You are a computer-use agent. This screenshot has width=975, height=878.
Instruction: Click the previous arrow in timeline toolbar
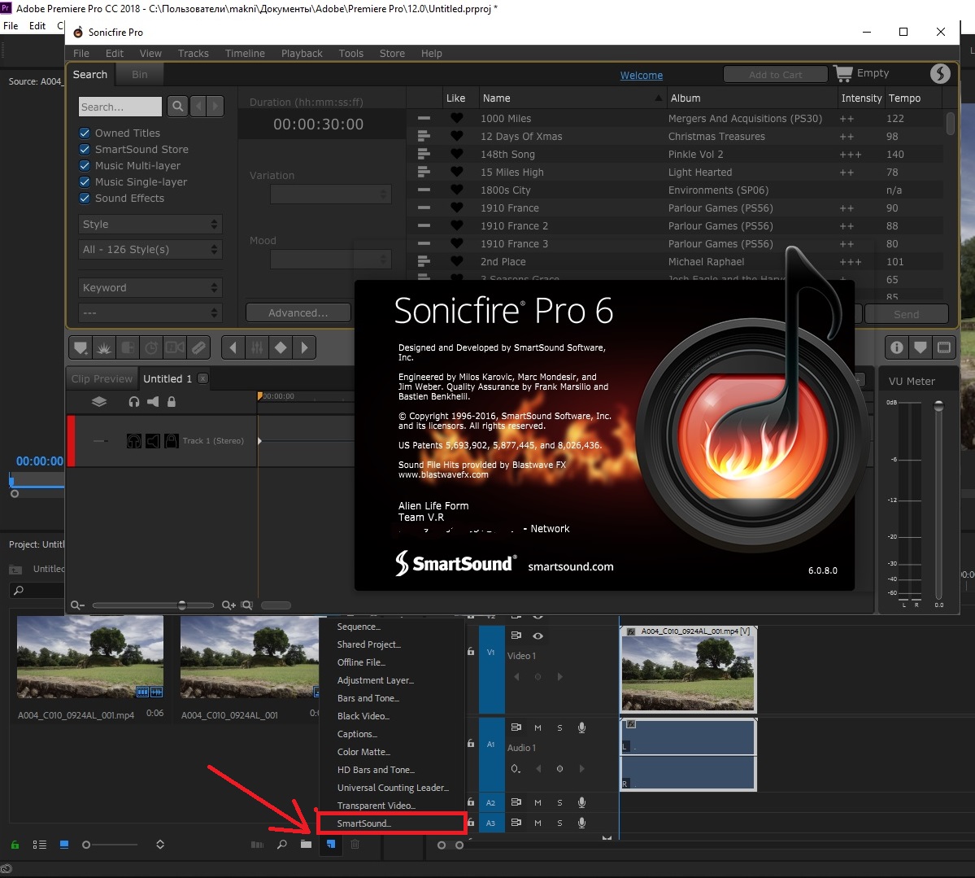[233, 347]
